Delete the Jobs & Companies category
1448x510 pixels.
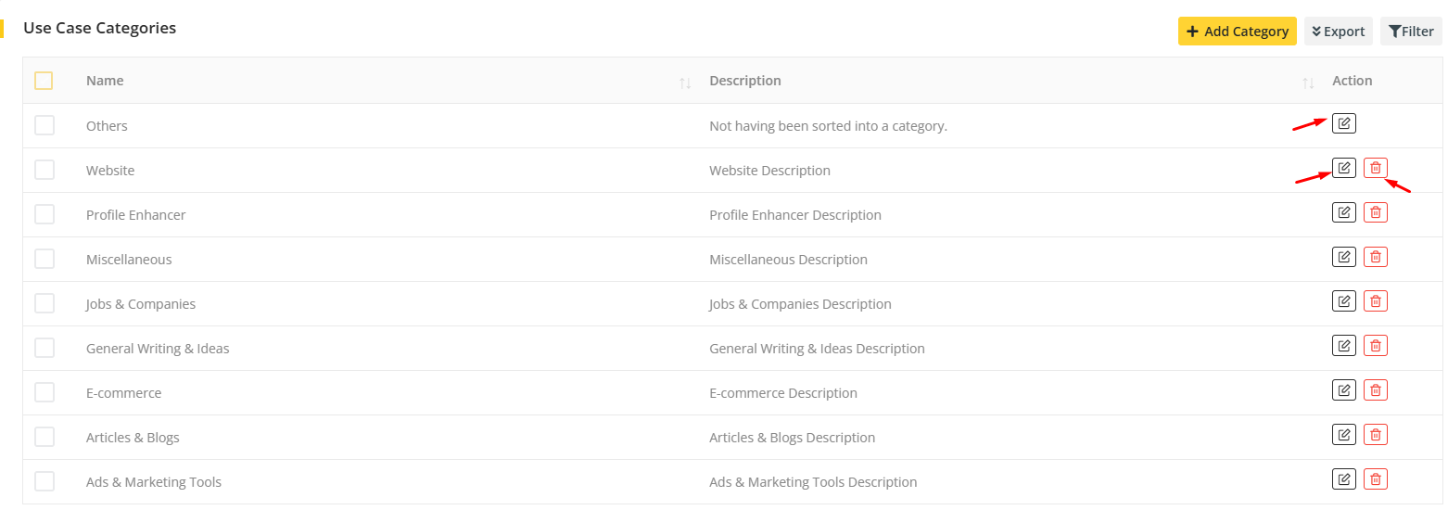pyautogui.click(x=1376, y=301)
